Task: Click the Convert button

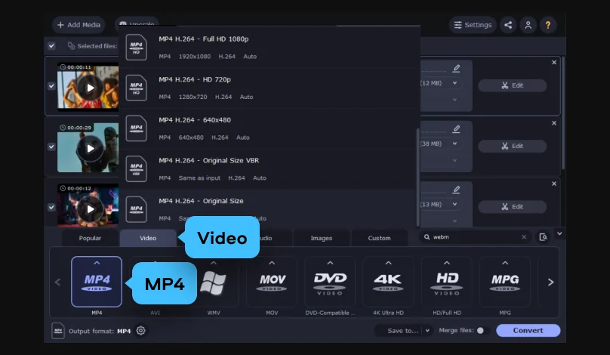Action: click(x=528, y=331)
